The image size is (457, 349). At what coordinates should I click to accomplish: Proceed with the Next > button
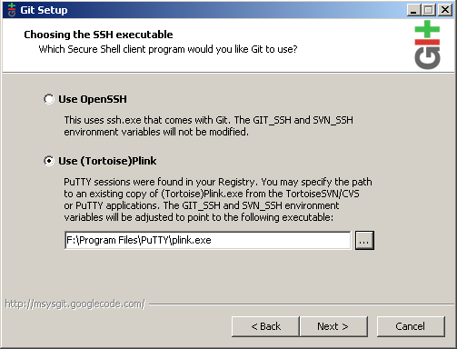click(333, 326)
